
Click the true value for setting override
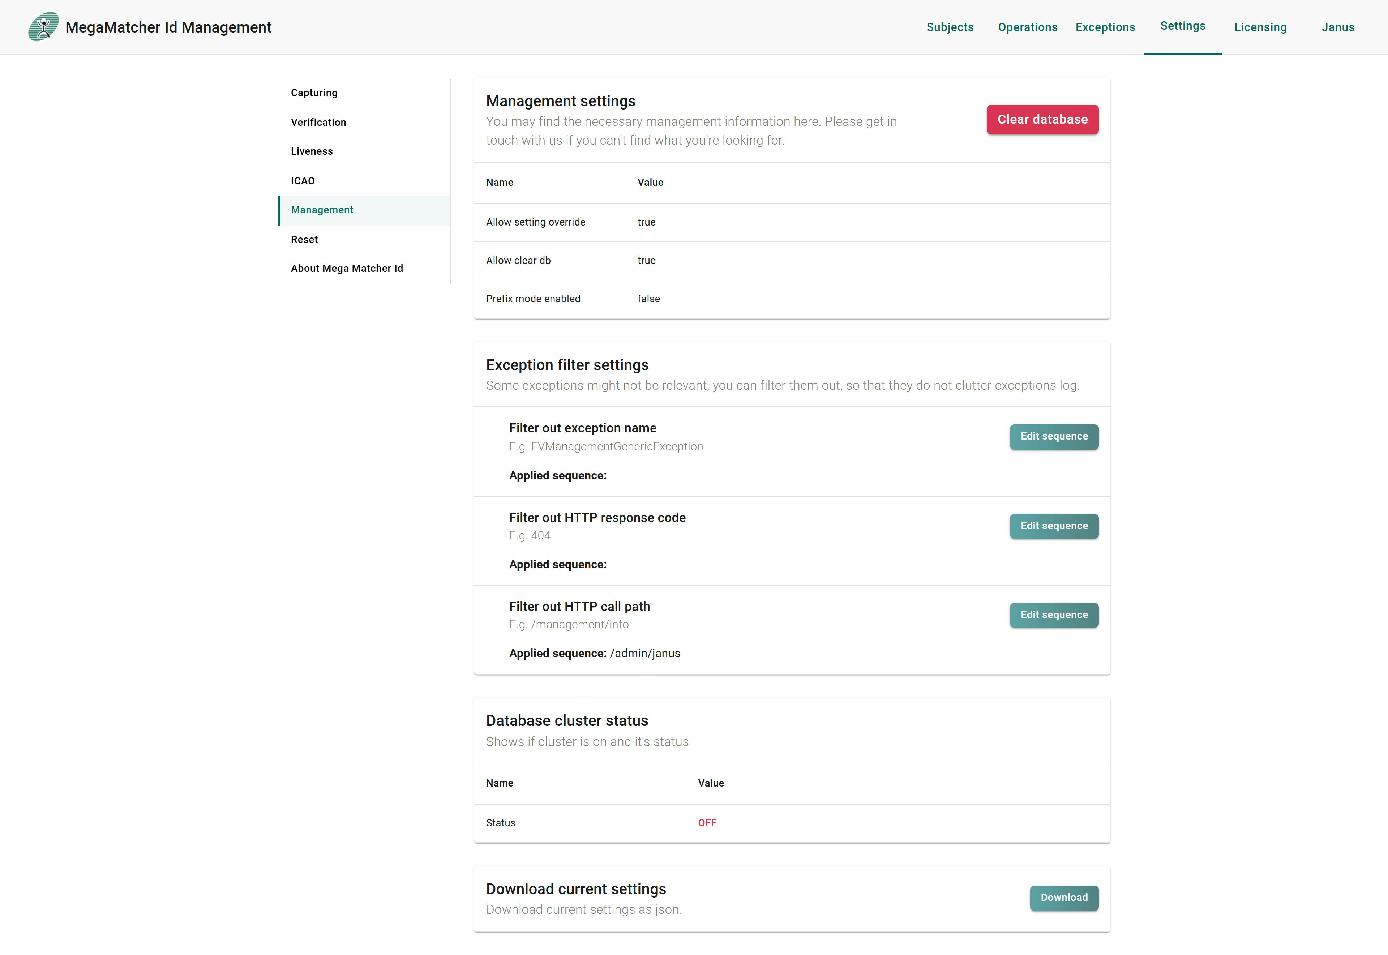pos(646,222)
